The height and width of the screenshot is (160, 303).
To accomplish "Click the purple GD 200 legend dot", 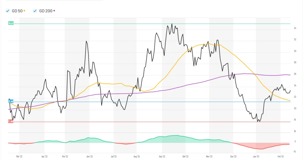I will tap(54, 11).
